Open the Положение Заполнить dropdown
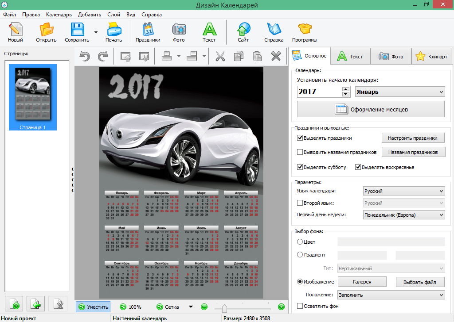The image size is (454, 322). pyautogui.click(x=391, y=295)
